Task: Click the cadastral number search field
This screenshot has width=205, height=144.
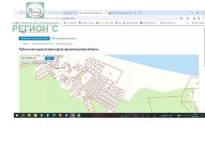Action: pos(33,58)
